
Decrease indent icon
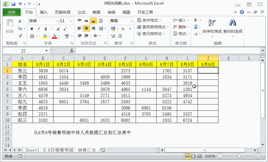79,36
